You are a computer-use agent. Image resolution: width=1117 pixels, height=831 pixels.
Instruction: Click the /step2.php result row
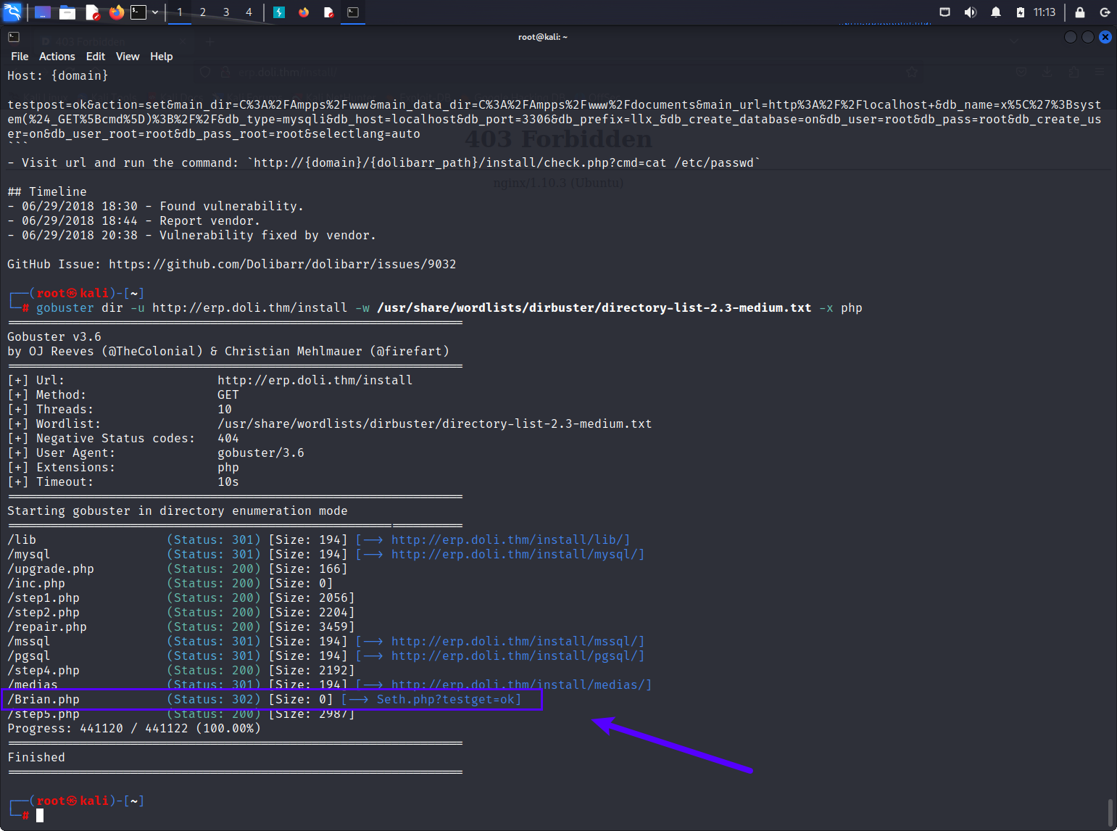click(x=181, y=612)
